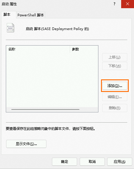Click the 下移(W) button
Viewport: 134px width, 169px height.
[x=115, y=66]
